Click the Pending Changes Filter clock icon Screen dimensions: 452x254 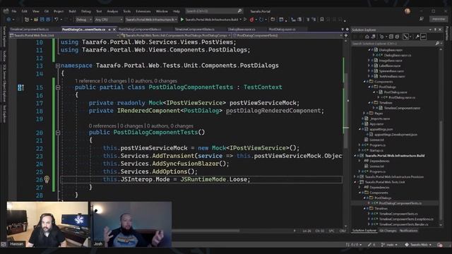coord(381,37)
